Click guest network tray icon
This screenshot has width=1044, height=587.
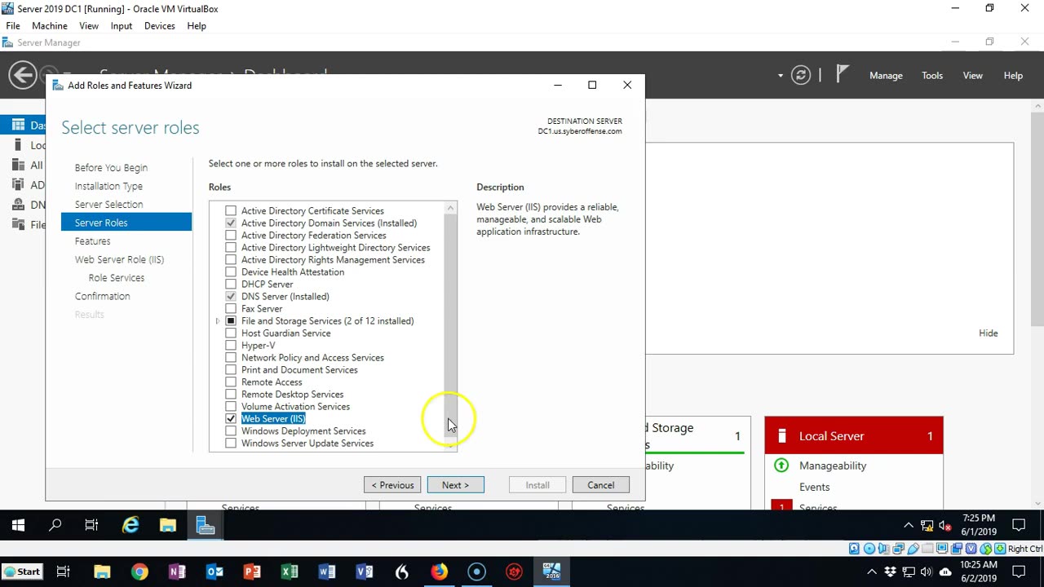tap(927, 526)
